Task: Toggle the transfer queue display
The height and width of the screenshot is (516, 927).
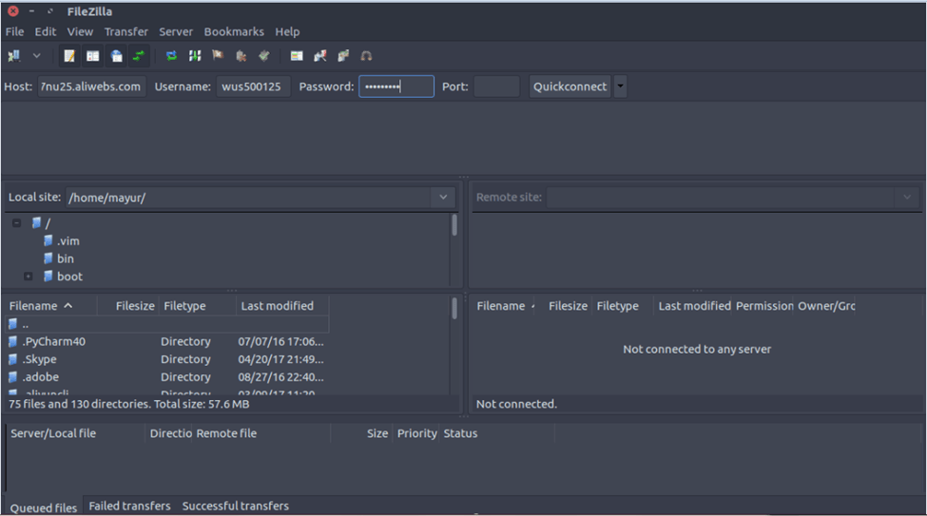Action: 140,56
